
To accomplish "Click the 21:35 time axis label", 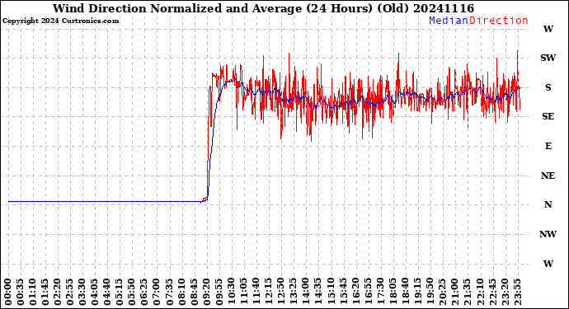I will point(468,292).
